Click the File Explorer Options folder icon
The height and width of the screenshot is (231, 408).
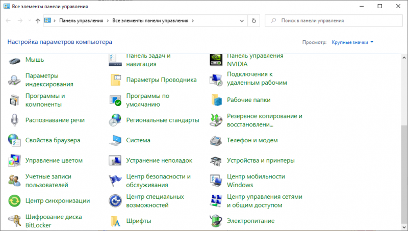click(x=115, y=80)
